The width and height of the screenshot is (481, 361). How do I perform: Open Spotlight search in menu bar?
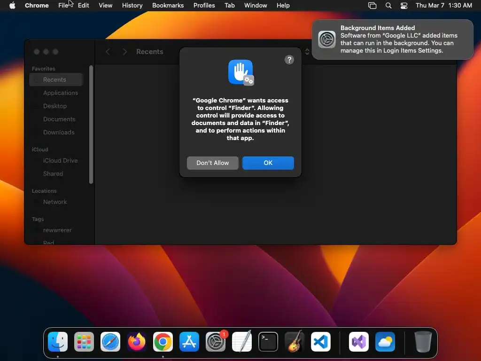click(x=388, y=6)
